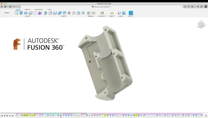Screen dimensions: 208x118
Task: Click the Redo arrow
Action: [x=18, y=7]
